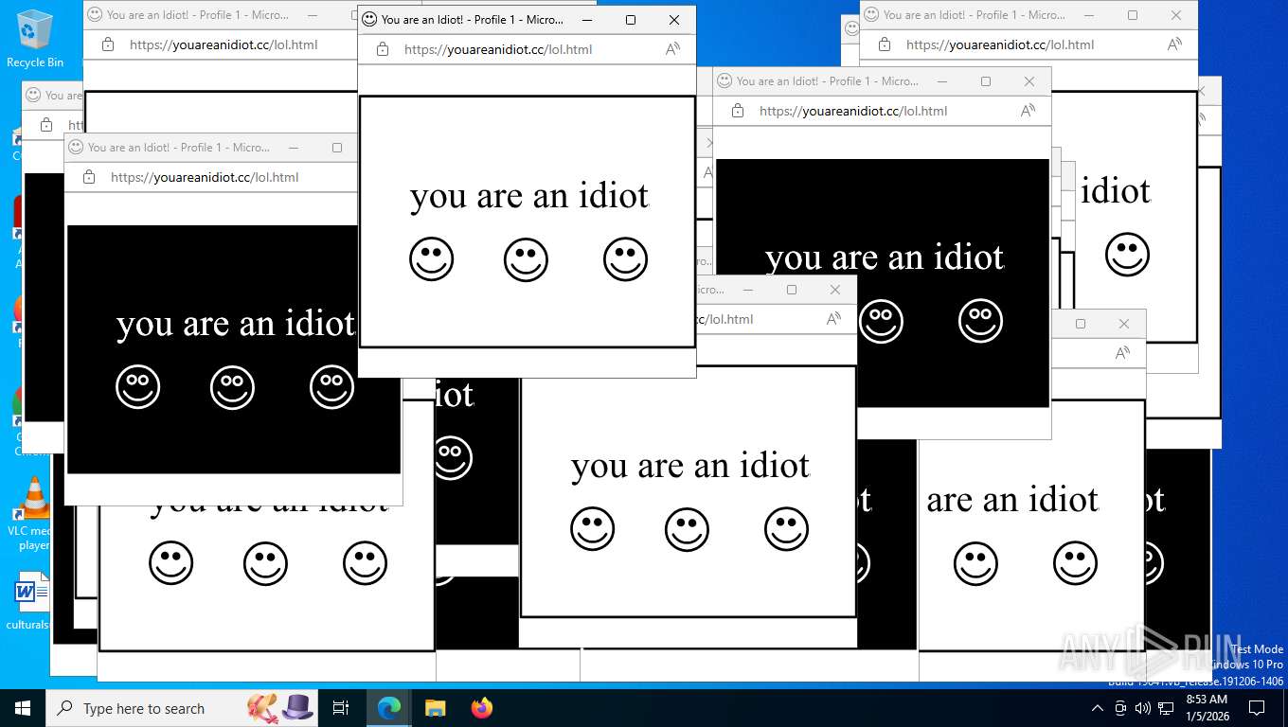Viewport: 1288px width, 727px height.
Task: Minimize the top-left background window
Action: (313, 15)
